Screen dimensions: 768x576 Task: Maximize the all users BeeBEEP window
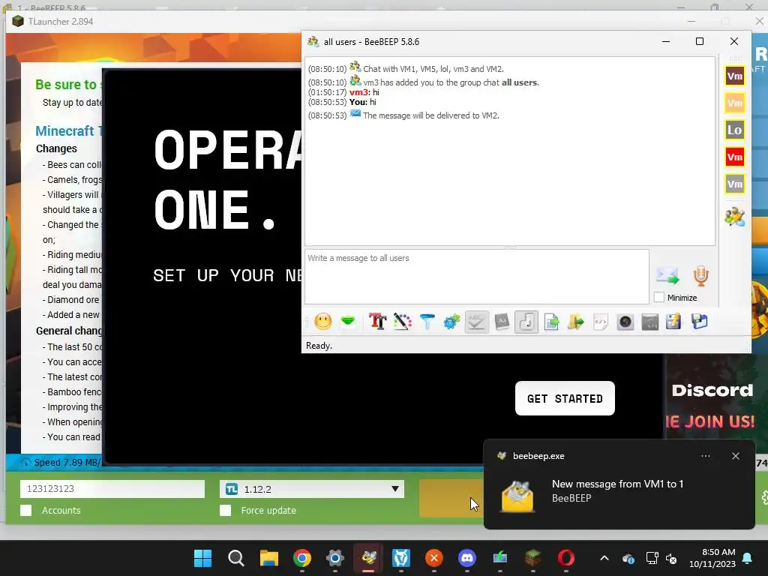pos(700,42)
